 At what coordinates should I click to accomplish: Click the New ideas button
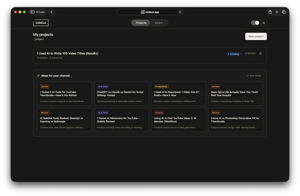(253, 76)
